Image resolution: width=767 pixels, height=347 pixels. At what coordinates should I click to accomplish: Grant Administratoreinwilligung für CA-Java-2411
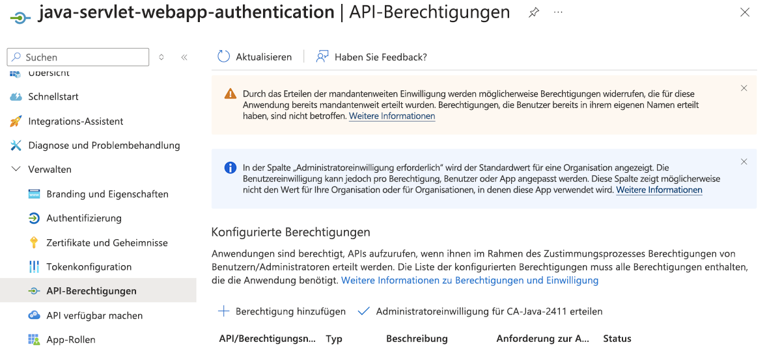(481, 311)
